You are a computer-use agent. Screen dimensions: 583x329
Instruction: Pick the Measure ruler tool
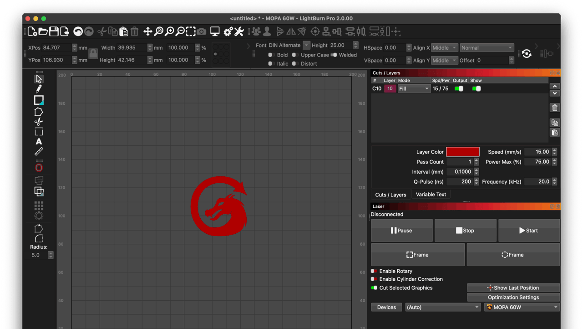(x=39, y=152)
